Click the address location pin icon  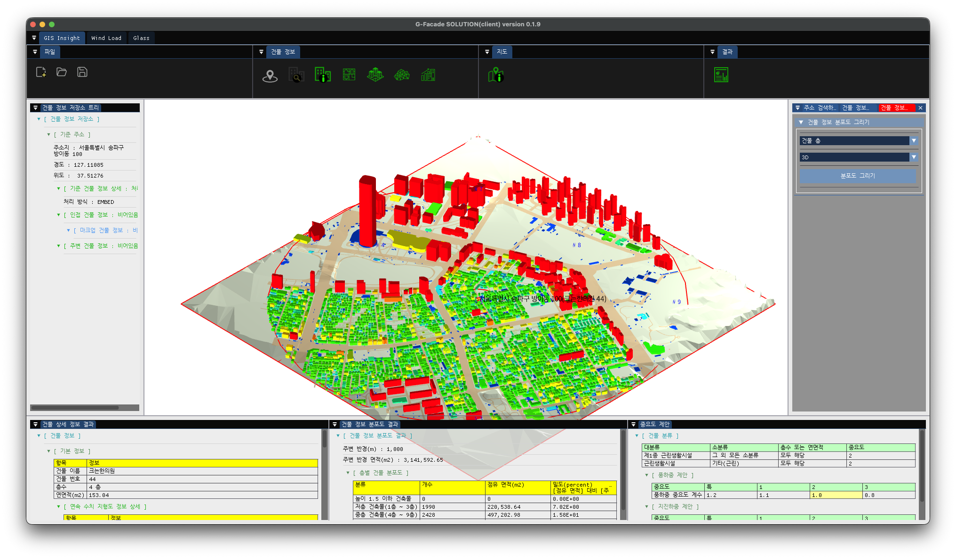point(270,75)
